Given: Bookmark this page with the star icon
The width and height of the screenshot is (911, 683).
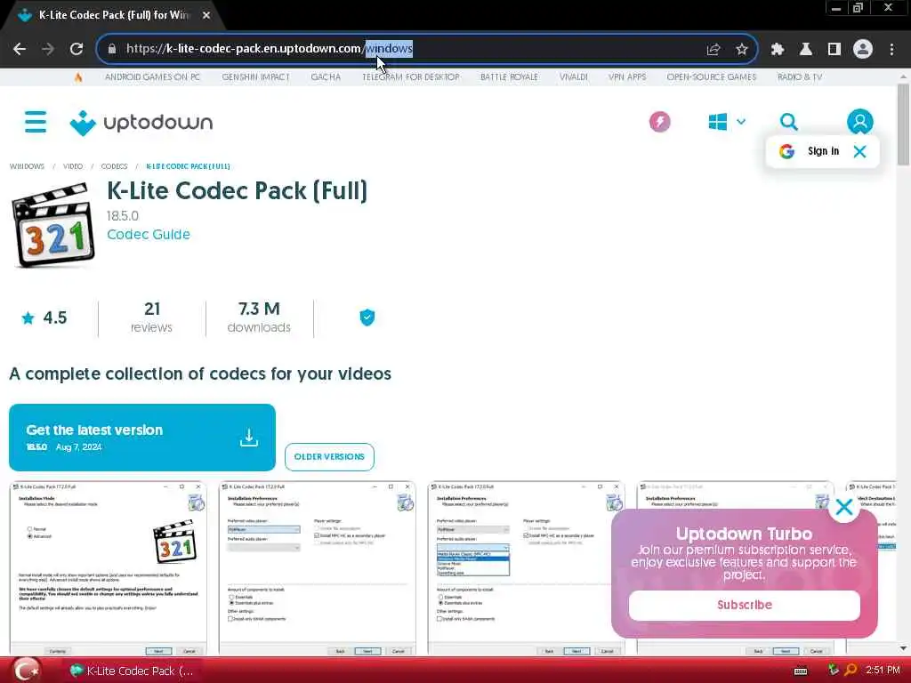Looking at the screenshot, I should tap(742, 49).
